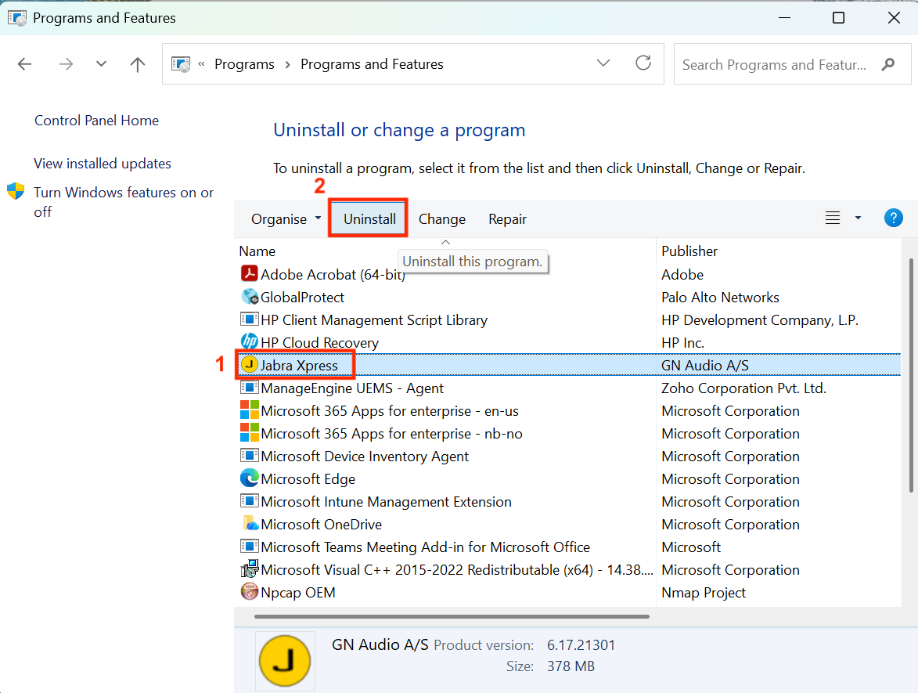
Task: Open View installed updates
Action: [x=102, y=163]
